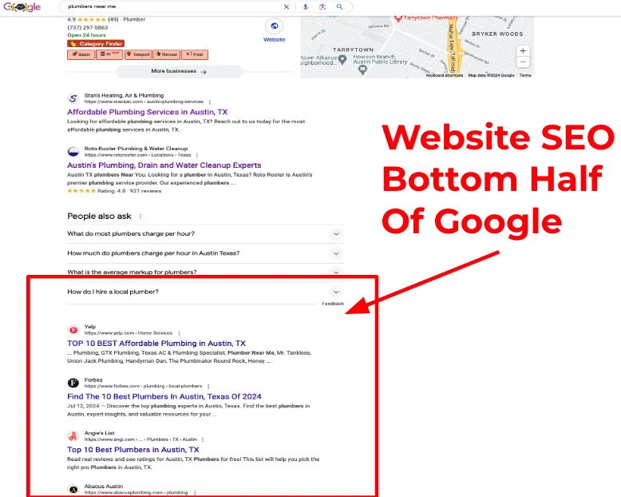Zoom in on the map with plus
The width and height of the screenshot is (621, 497).
tap(523, 50)
